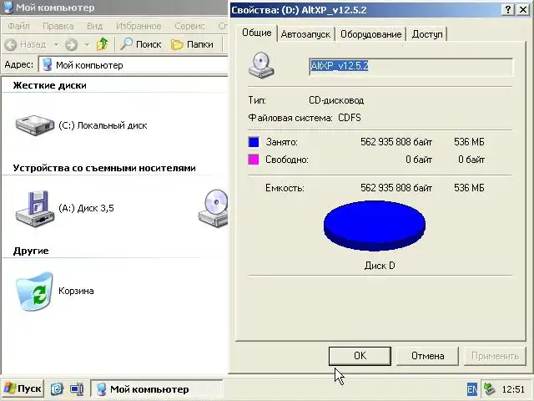Click the Мой компьютер taskbar button

tap(157, 389)
